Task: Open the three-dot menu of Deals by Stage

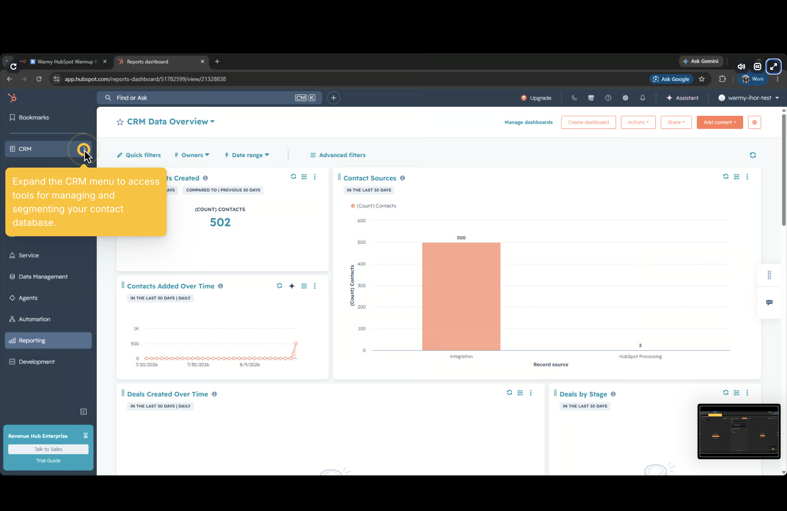Action: click(x=747, y=393)
